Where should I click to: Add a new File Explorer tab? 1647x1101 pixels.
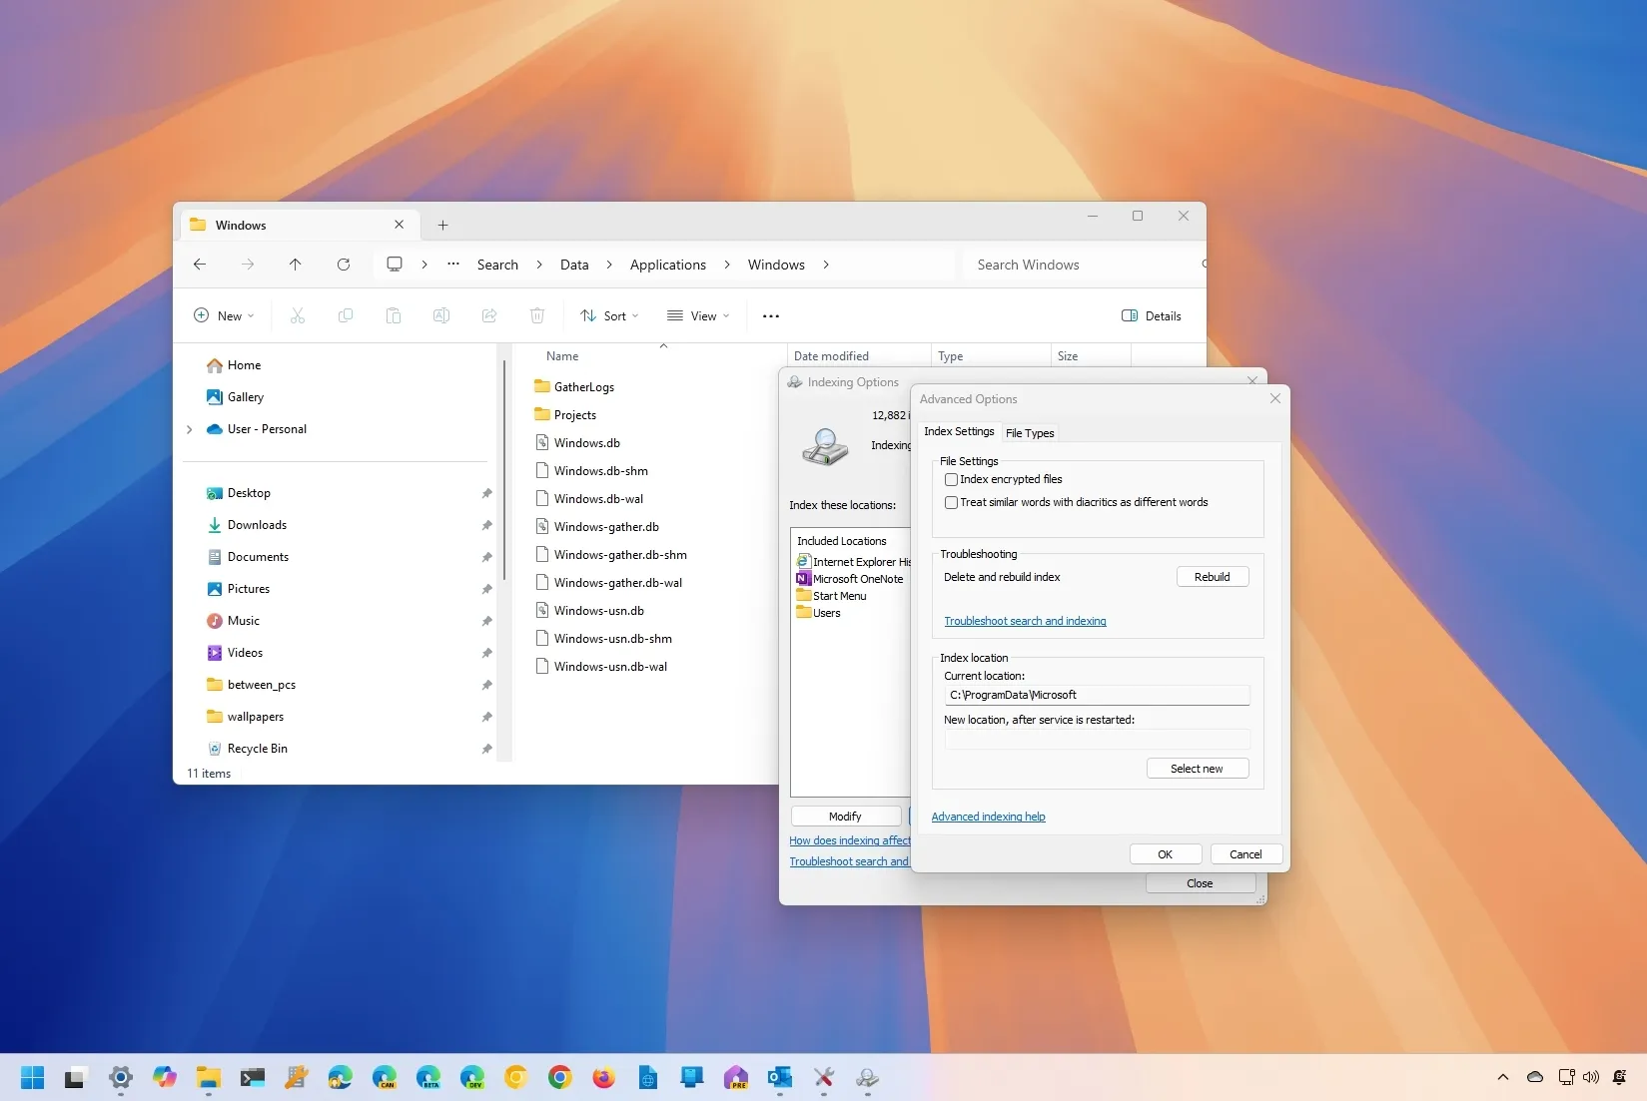(442, 226)
